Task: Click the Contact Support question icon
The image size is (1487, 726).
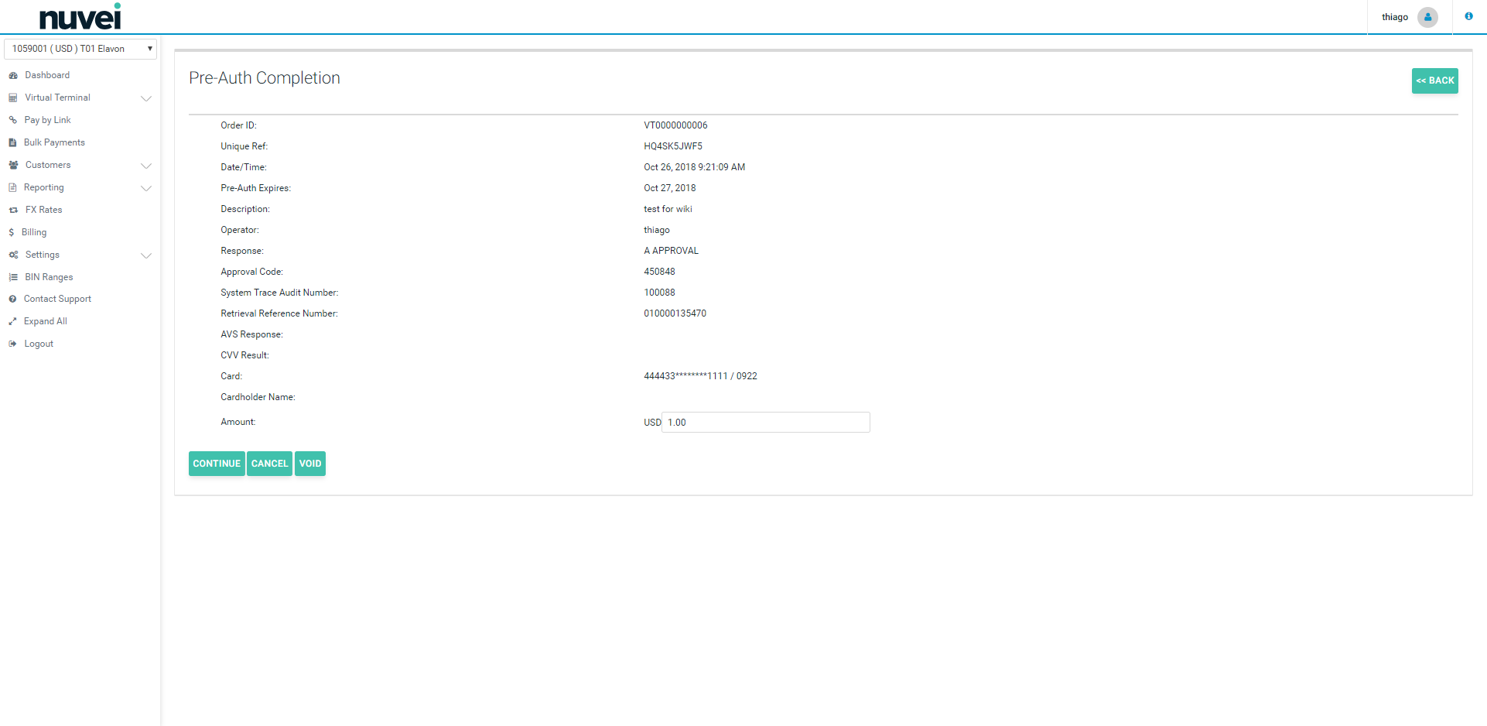Action: pyautogui.click(x=13, y=300)
